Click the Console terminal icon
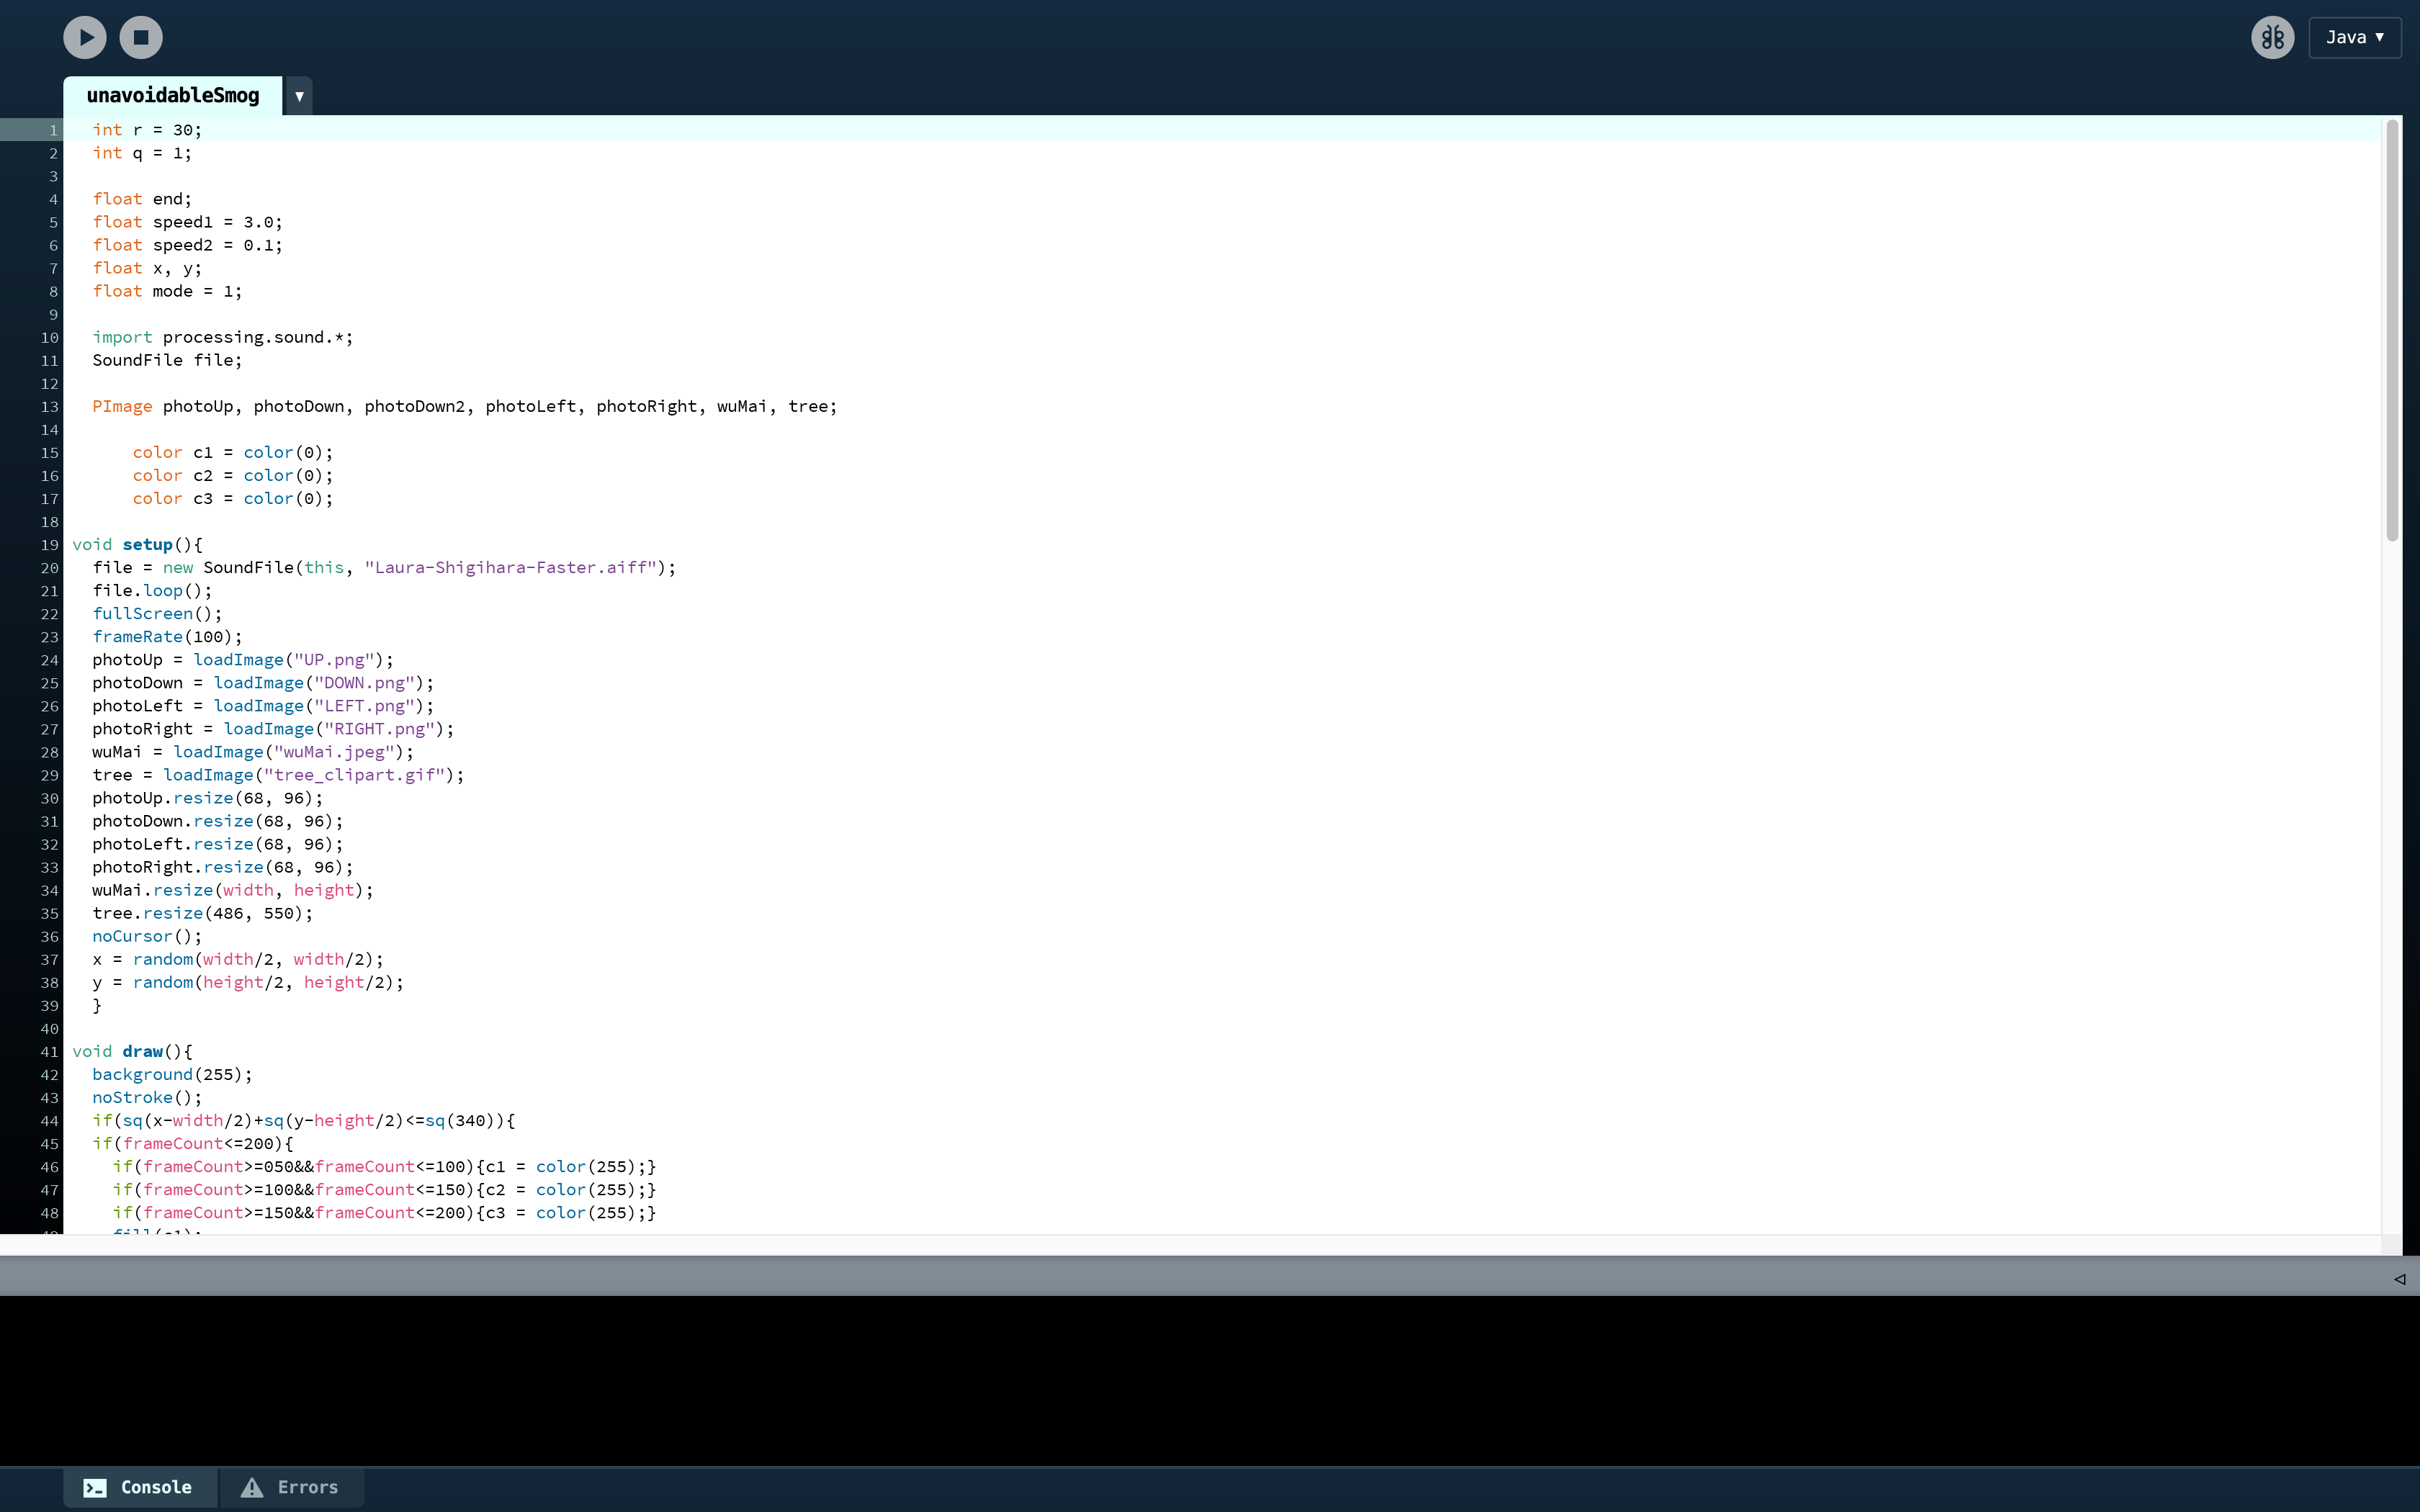The width and height of the screenshot is (2420, 1512). (95, 1487)
